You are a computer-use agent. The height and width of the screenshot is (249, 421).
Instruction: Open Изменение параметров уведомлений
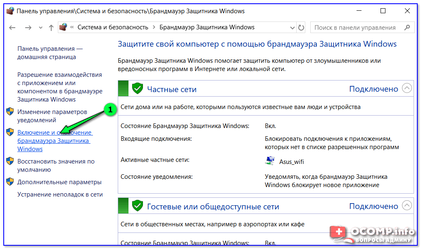(x=52, y=116)
